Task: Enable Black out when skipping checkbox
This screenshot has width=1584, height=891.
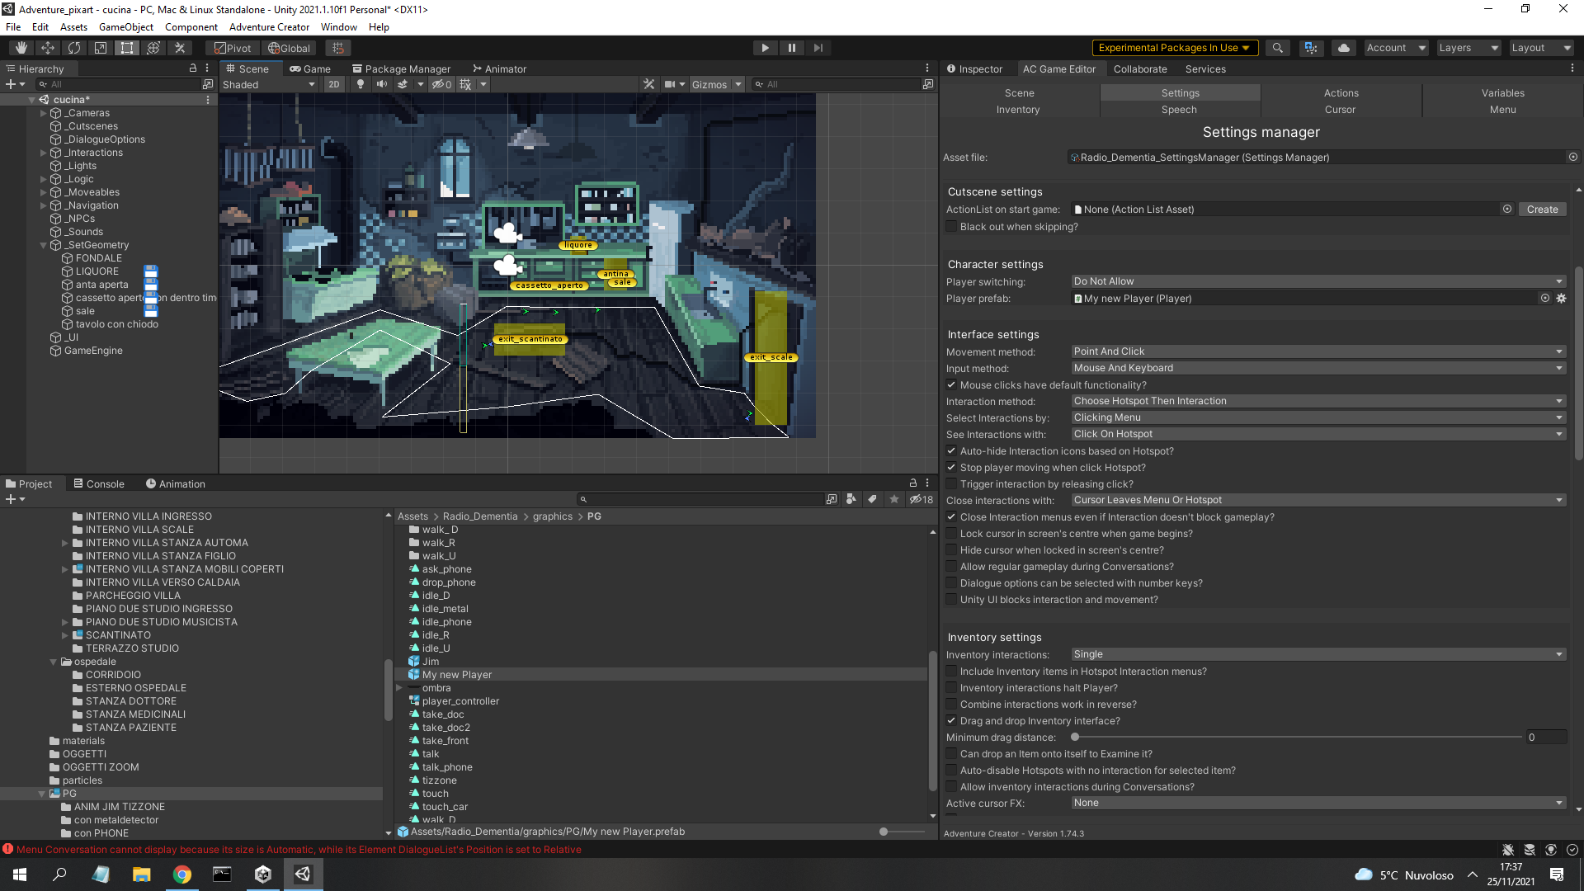Action: (x=951, y=227)
